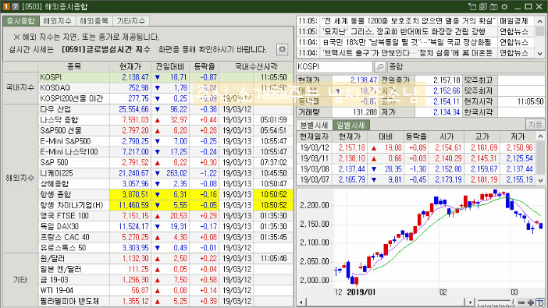Click the [0591]글로벌실시간 지수 link text
Image resolution: width=548 pixels, height=308 pixels.
(x=106, y=50)
